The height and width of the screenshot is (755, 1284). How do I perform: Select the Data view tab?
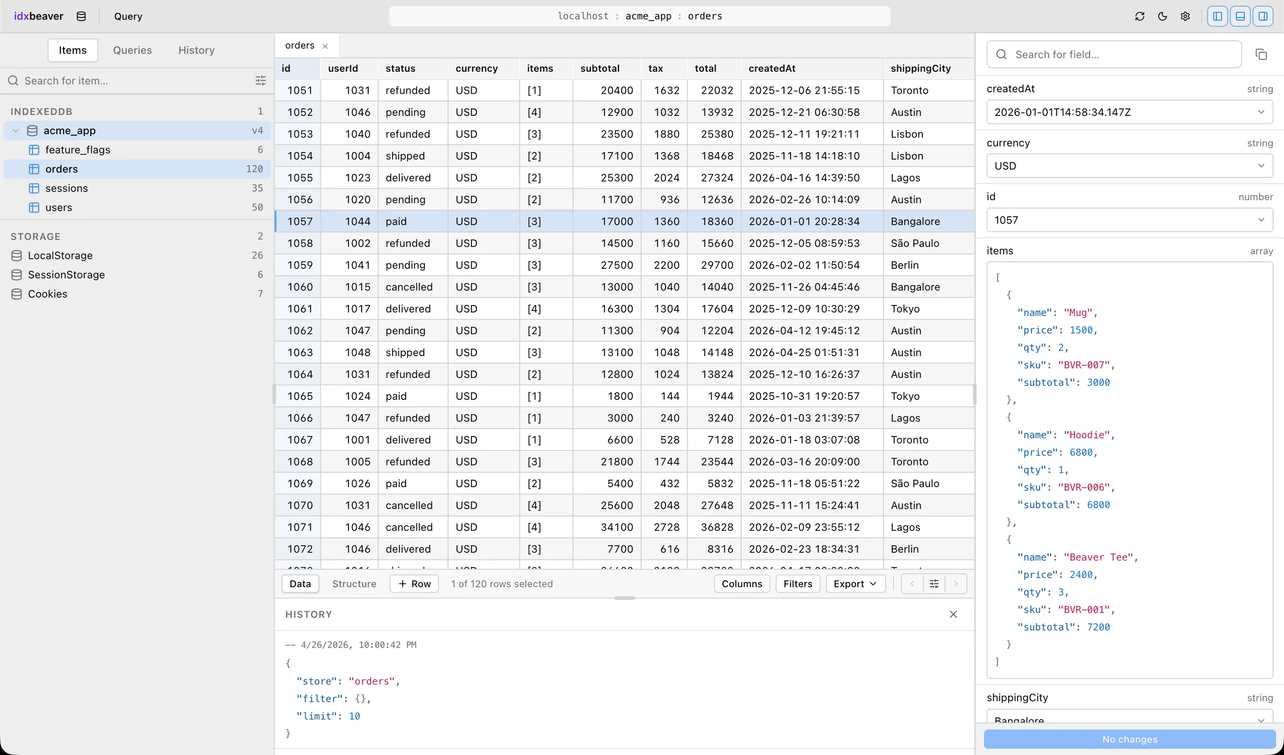[300, 584]
